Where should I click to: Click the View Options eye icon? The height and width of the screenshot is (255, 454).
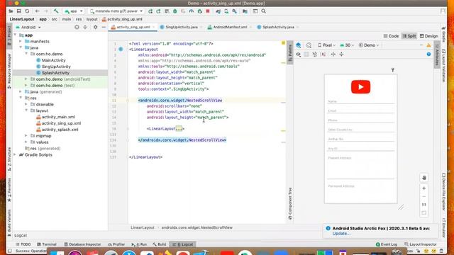299,54
